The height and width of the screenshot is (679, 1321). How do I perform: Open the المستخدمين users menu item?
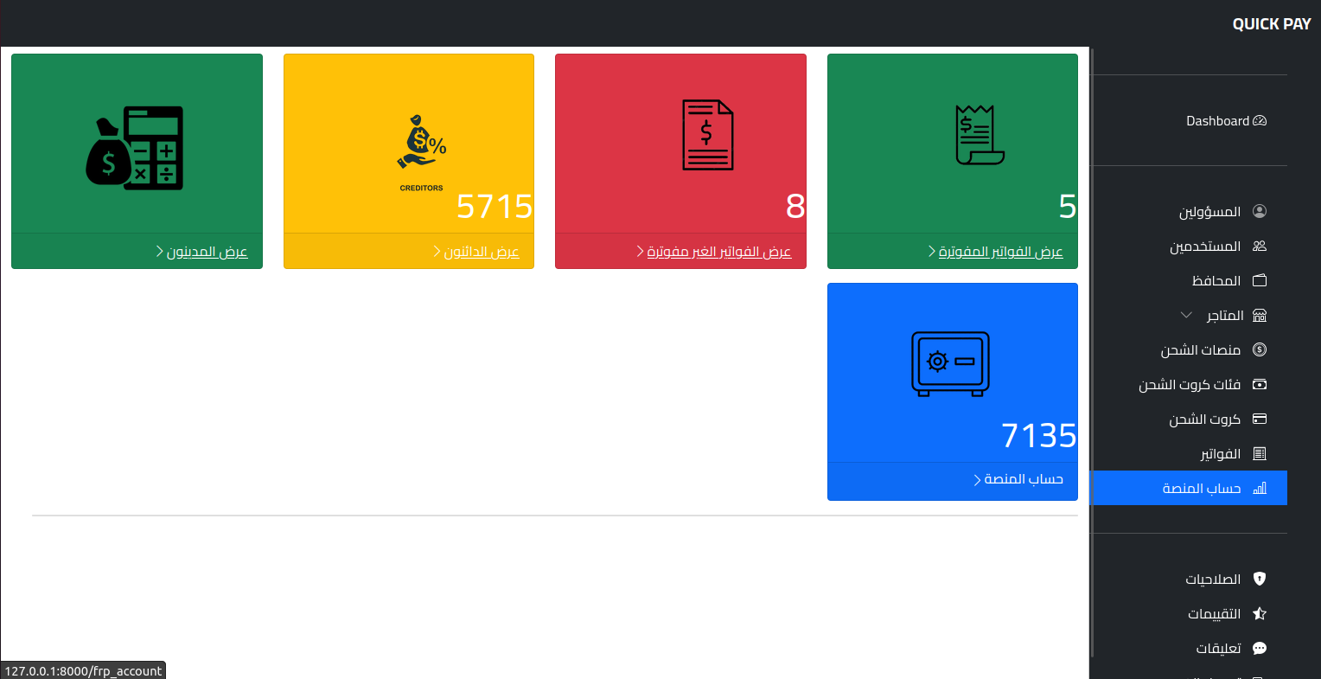click(x=1205, y=247)
